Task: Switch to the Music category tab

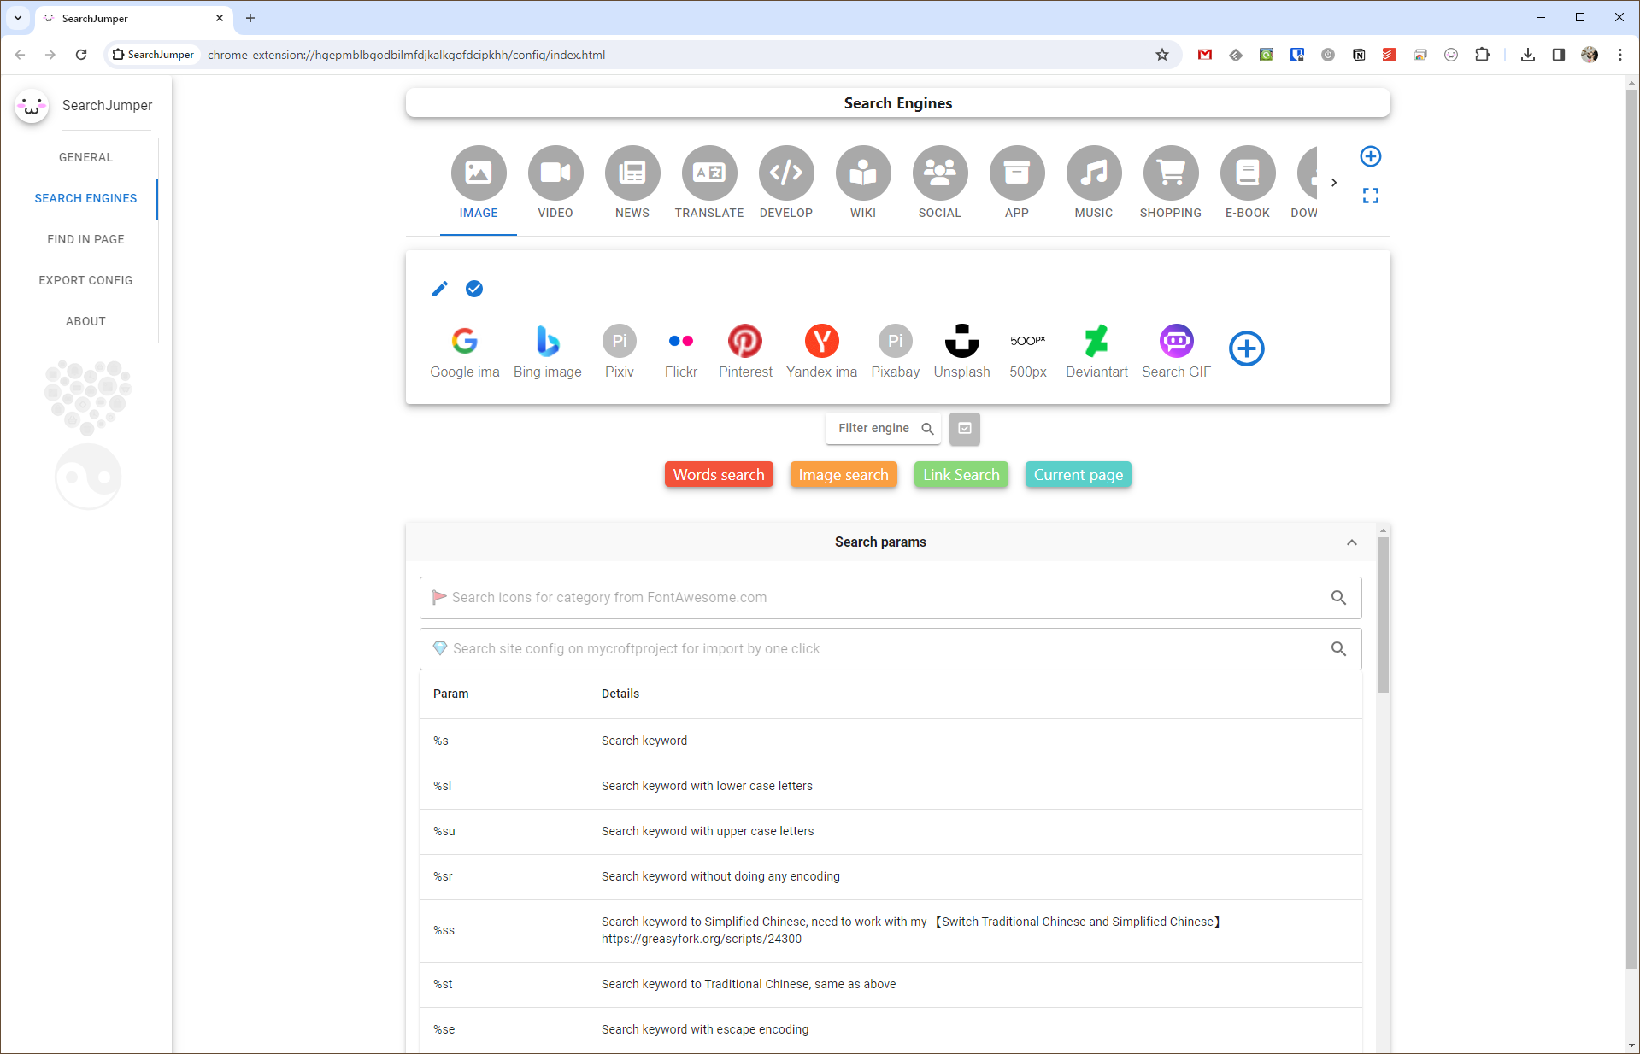Action: [x=1094, y=184]
